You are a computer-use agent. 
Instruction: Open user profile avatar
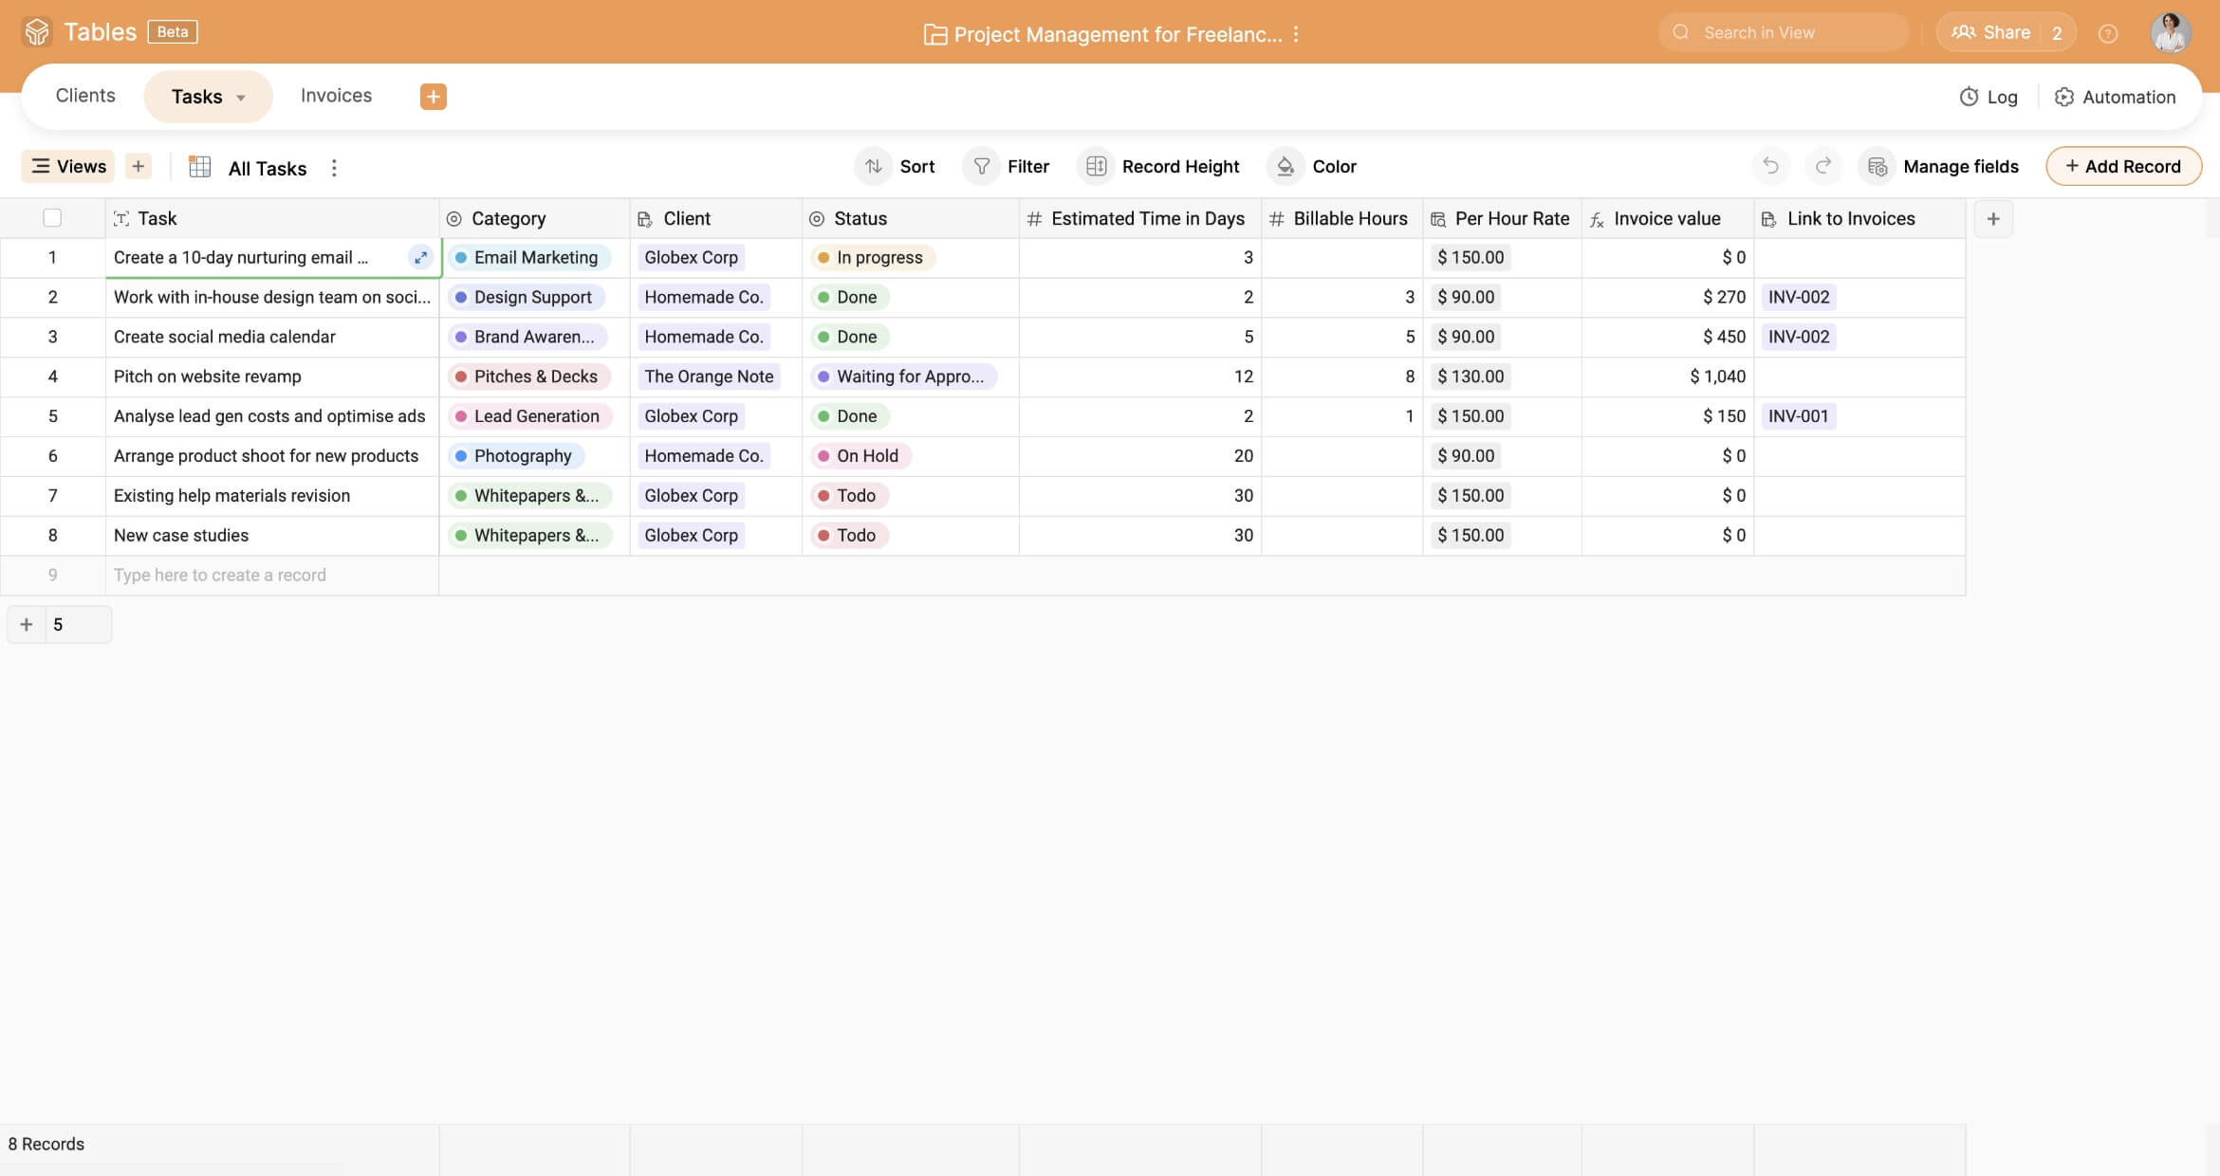2170,33
